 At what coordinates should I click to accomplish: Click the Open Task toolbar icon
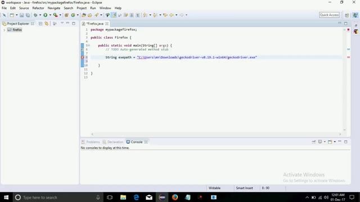click(x=90, y=15)
